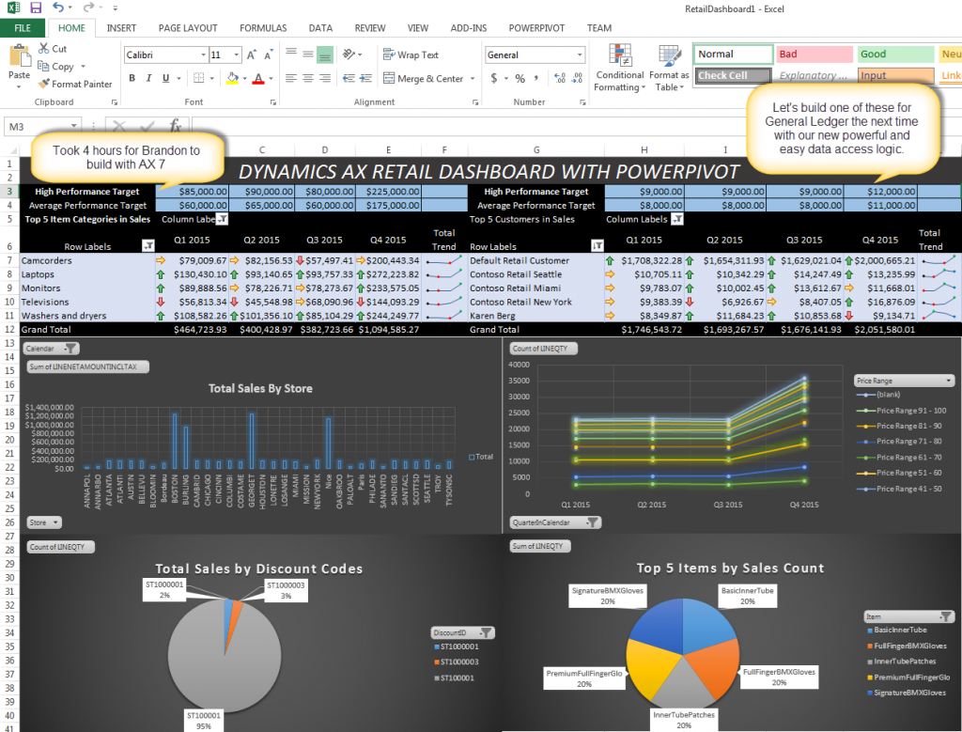The height and width of the screenshot is (732, 962).
Task: Toggle Underline formatting
Action: [165, 78]
